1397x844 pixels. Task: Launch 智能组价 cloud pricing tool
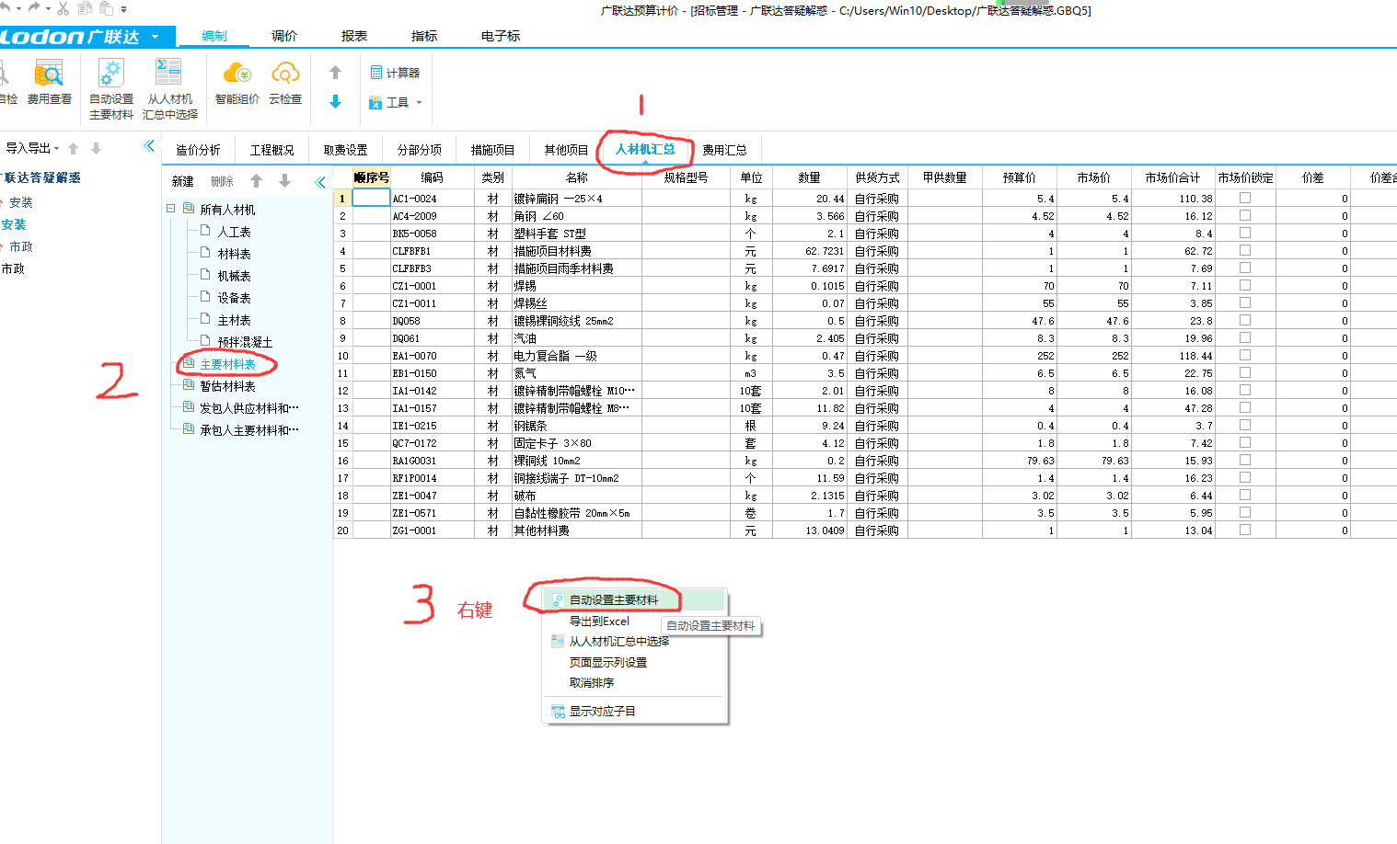pyautogui.click(x=237, y=74)
